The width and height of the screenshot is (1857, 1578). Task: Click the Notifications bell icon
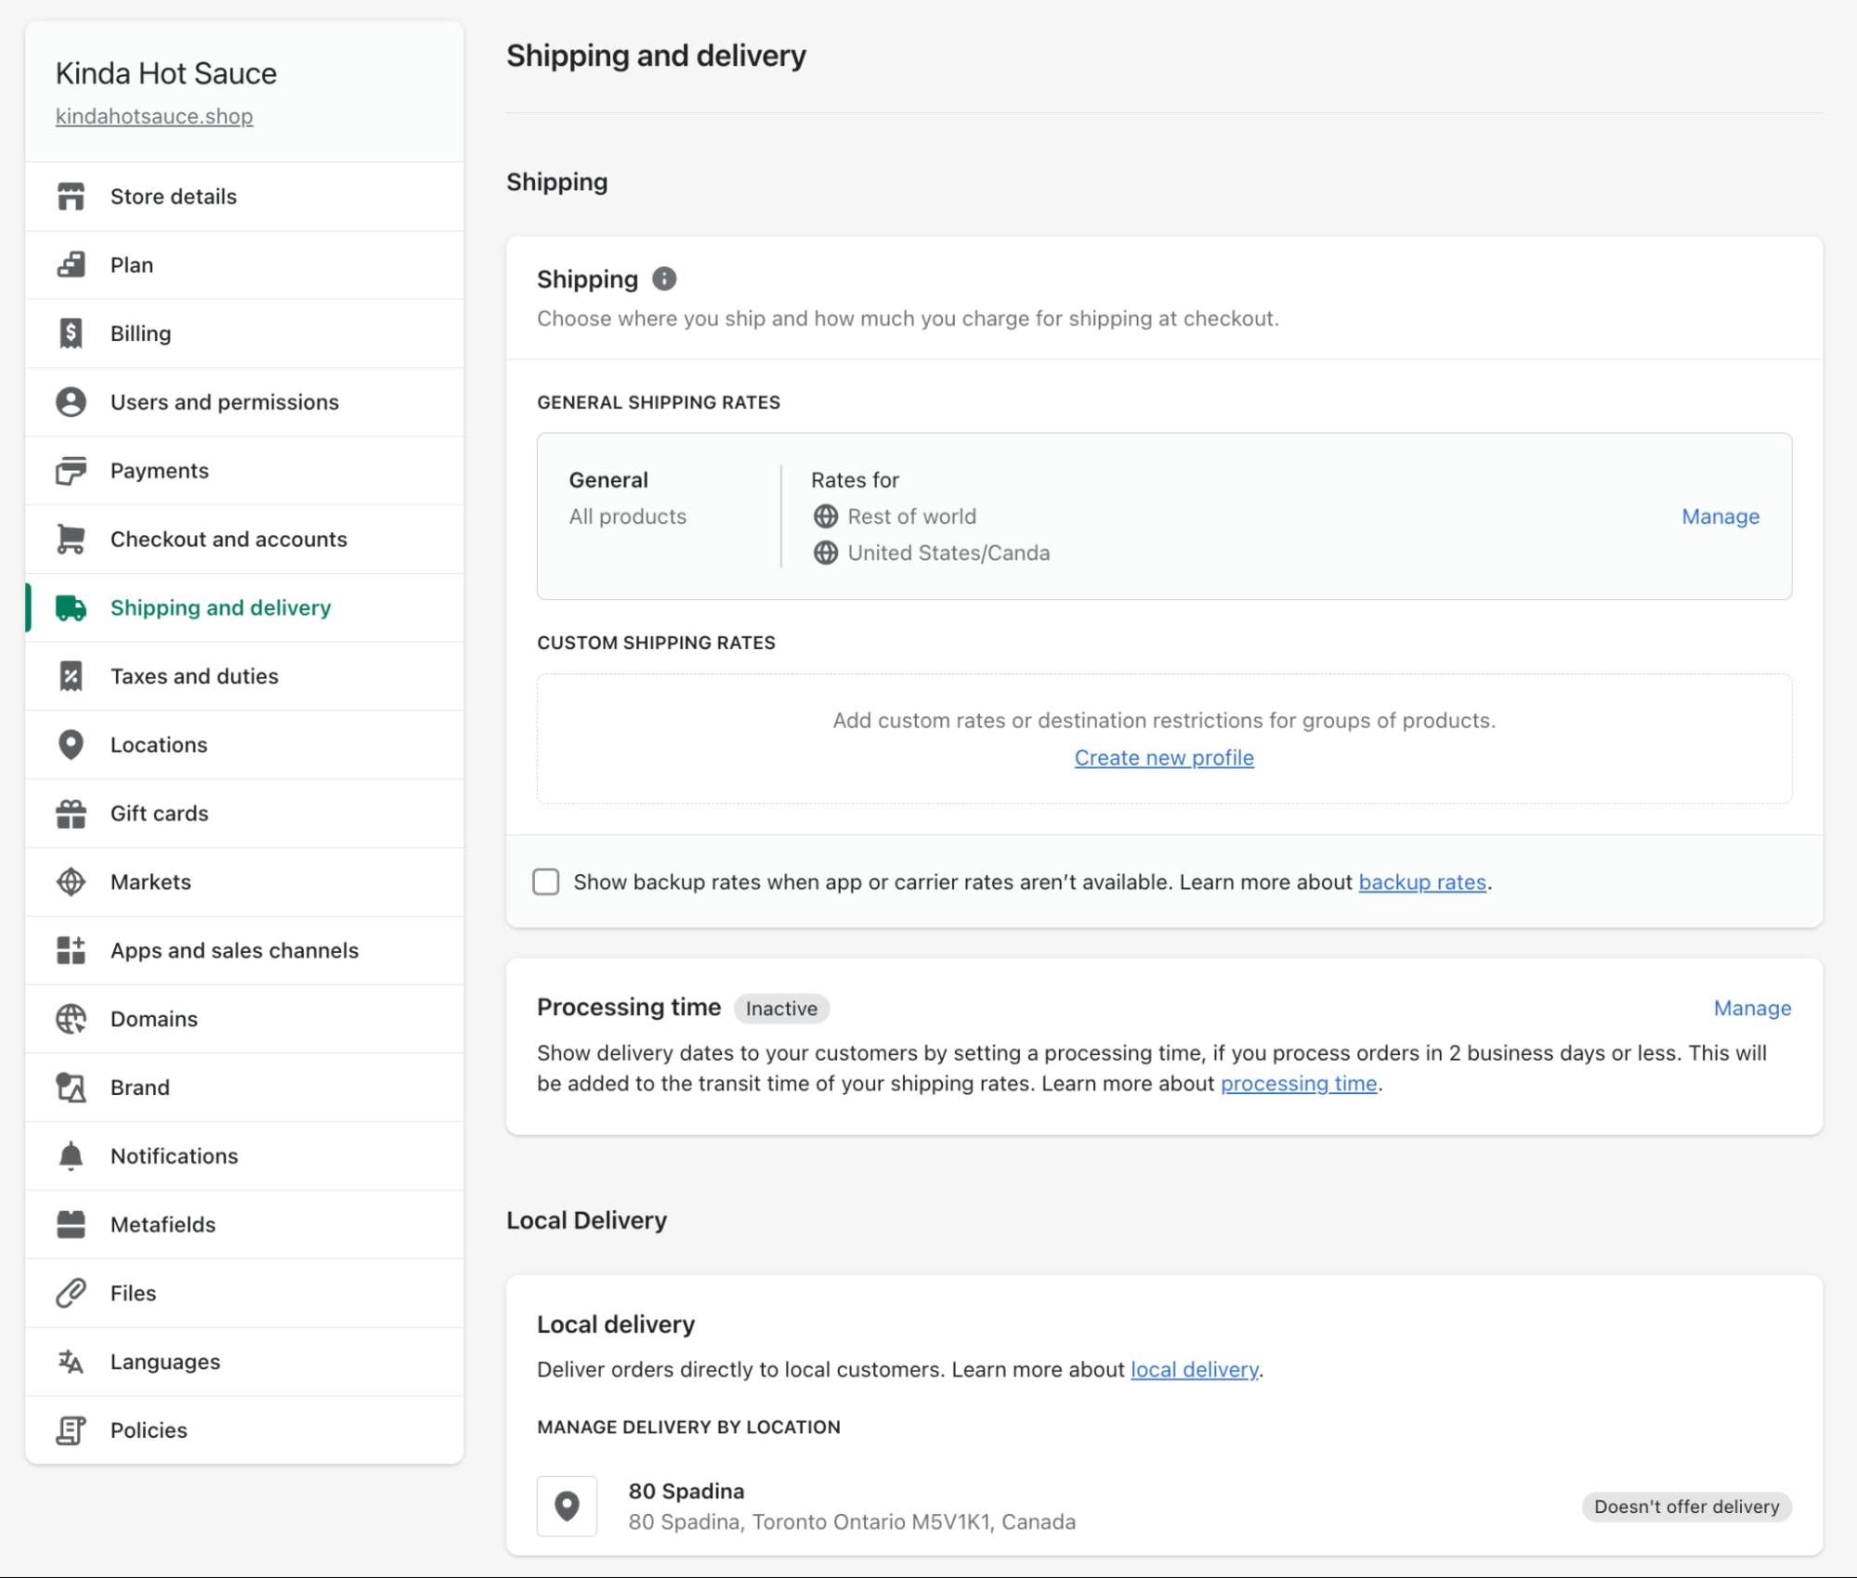pyautogui.click(x=71, y=1155)
